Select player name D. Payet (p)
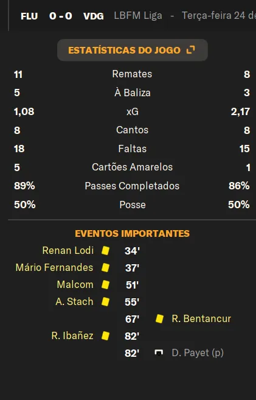256x400 pixels. [198, 353]
